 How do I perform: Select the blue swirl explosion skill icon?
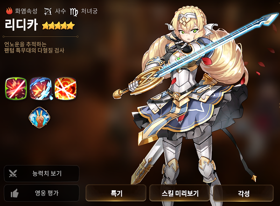(x=41, y=88)
